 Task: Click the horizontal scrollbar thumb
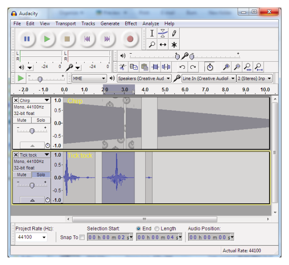pyautogui.click(x=144, y=219)
